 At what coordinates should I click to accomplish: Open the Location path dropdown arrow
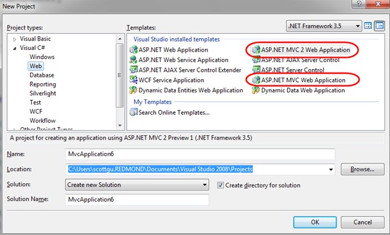(331, 170)
